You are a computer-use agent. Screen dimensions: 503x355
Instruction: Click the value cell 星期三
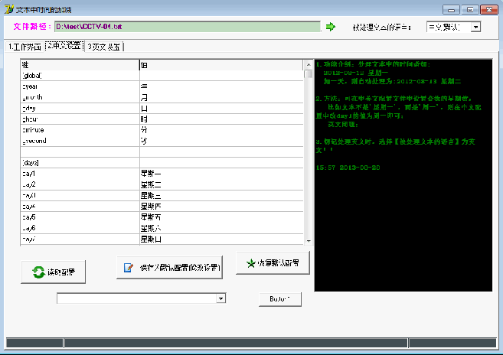pyautogui.click(x=221, y=196)
